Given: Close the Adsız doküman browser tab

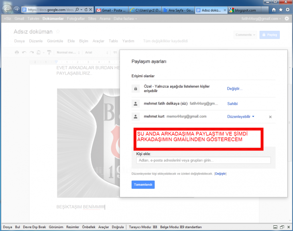Looking at the screenshot, I should 225,10.
